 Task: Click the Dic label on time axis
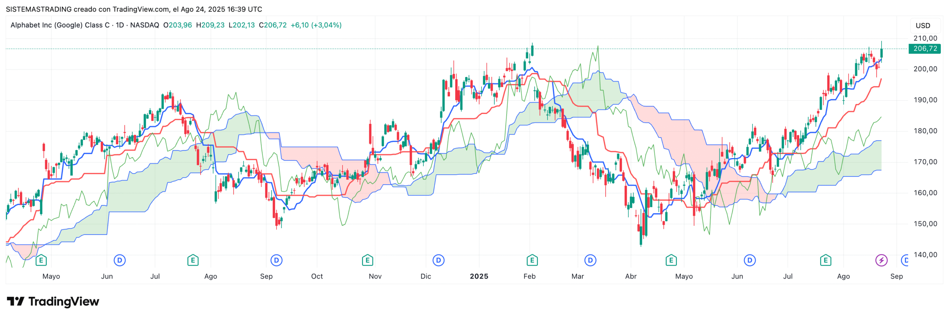[426, 276]
